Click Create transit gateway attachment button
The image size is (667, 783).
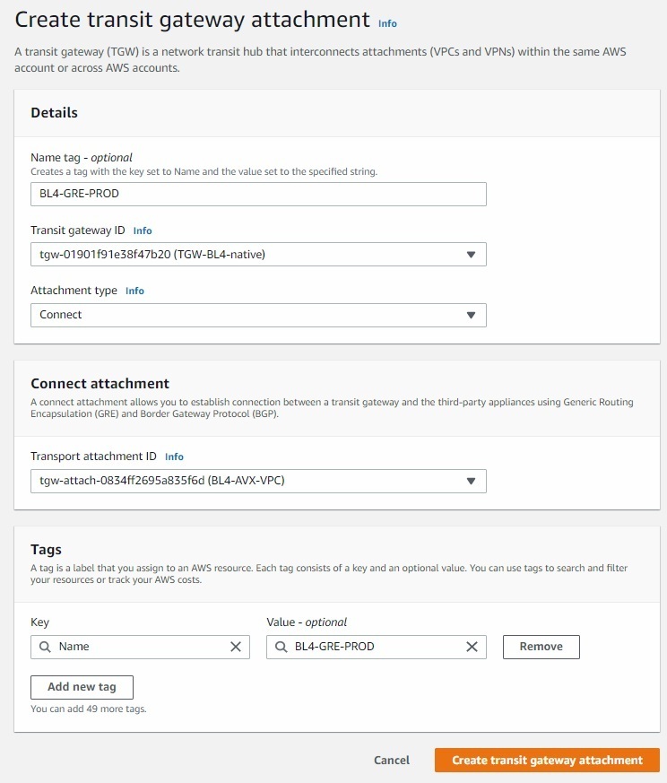coord(547,760)
